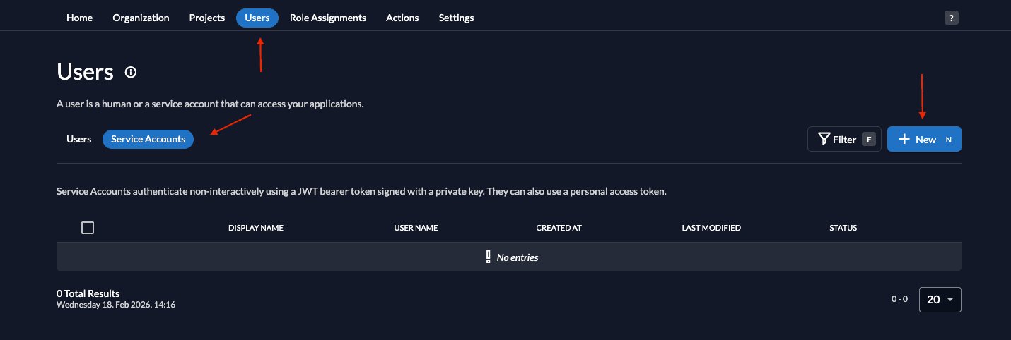Select the Service Accounts sub-tab
Image resolution: width=1011 pixels, height=340 pixels.
(x=148, y=140)
